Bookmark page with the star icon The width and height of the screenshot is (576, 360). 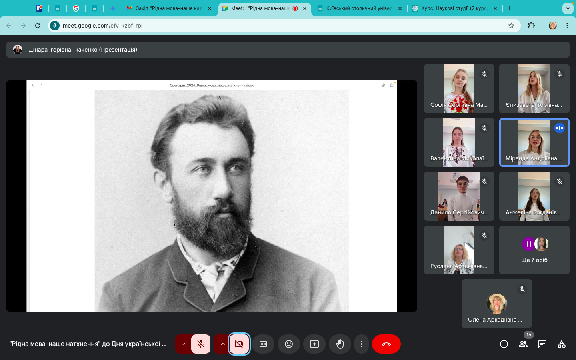coord(511,26)
